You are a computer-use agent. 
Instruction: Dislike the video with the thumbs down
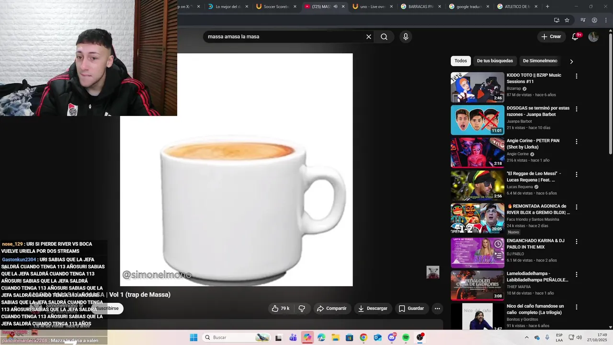coord(302,309)
